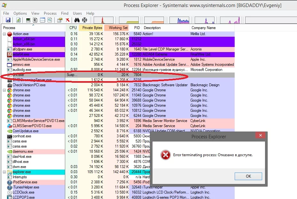Open the Find menu

(x=65, y=13)
